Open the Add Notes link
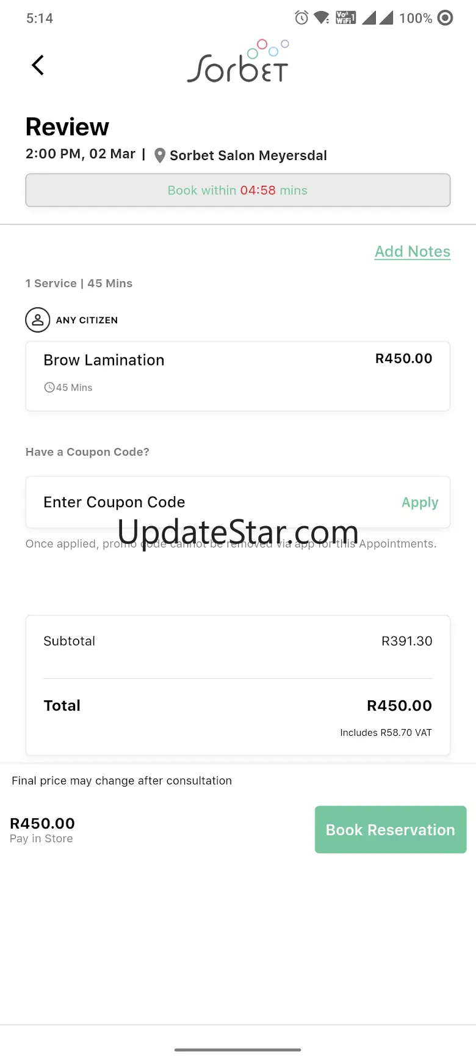This screenshot has width=476, height=1059. coord(413,252)
